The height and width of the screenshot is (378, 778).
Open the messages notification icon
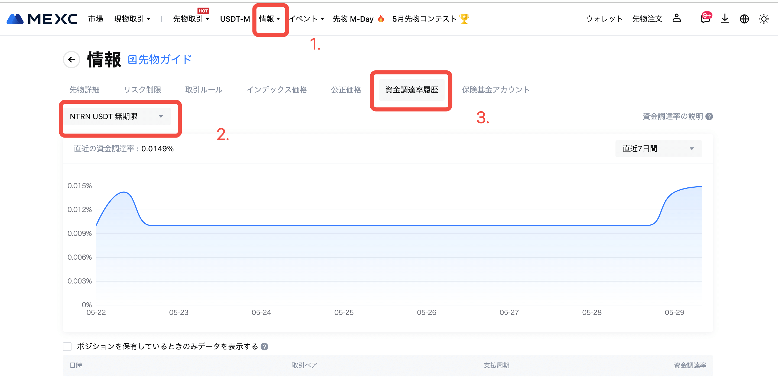705,19
